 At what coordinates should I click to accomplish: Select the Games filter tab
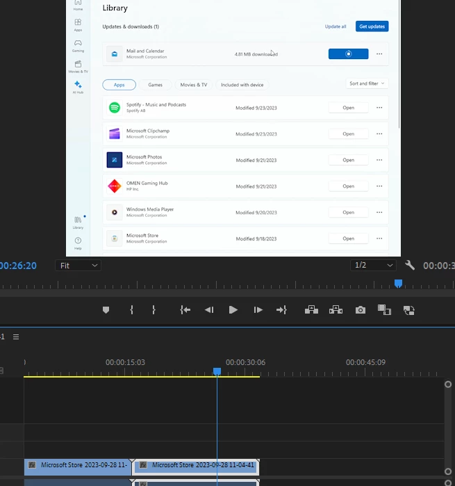pyautogui.click(x=155, y=85)
